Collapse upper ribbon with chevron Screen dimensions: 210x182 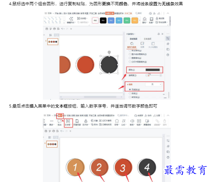(168, 13)
